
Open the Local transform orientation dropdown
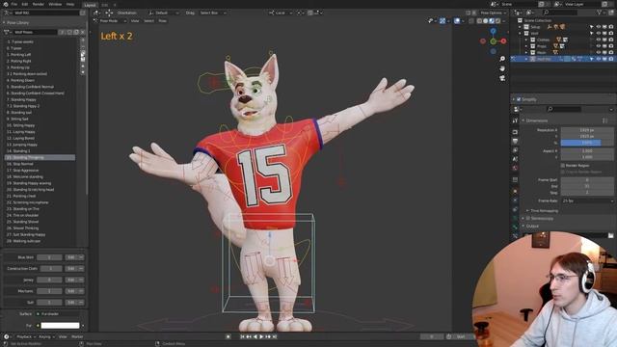(x=281, y=13)
